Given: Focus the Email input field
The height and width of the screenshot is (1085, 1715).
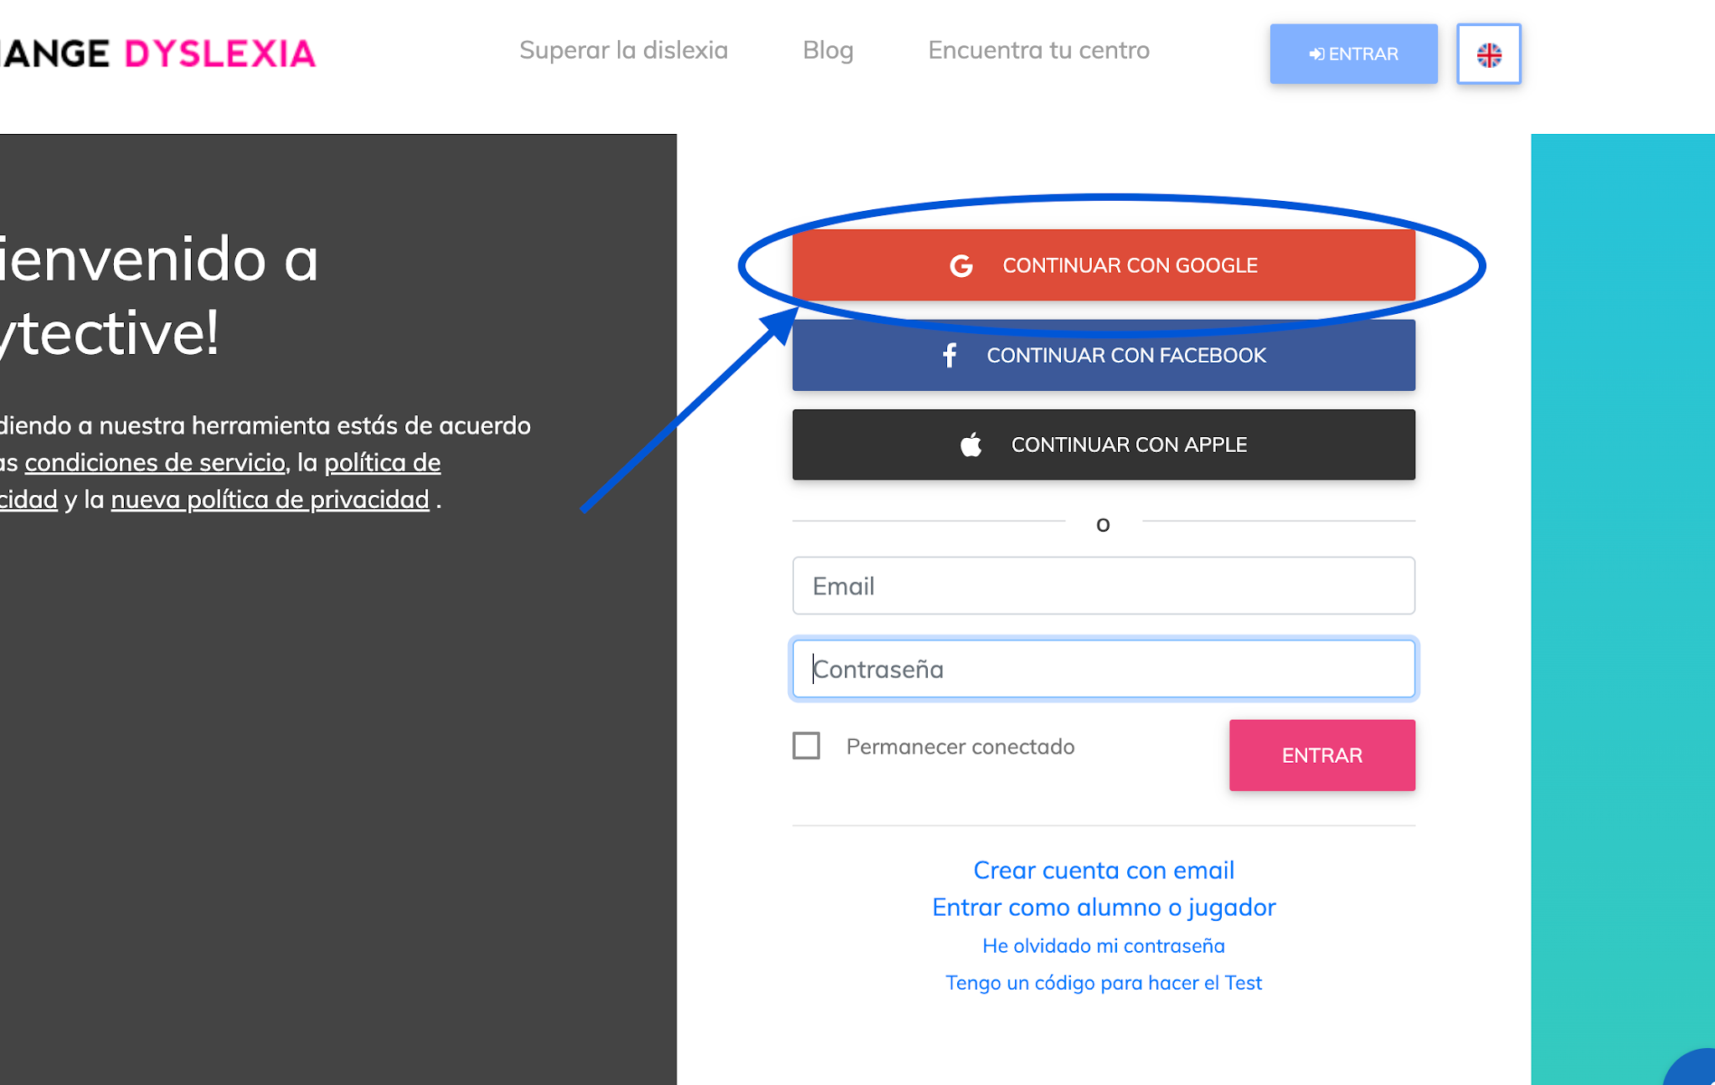Looking at the screenshot, I should point(1103,586).
